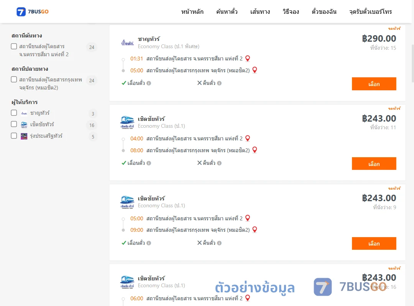Screen dimensions: 414x306
Task: Click ชาญทัวร์ logo in operator filter
Action: point(24,113)
